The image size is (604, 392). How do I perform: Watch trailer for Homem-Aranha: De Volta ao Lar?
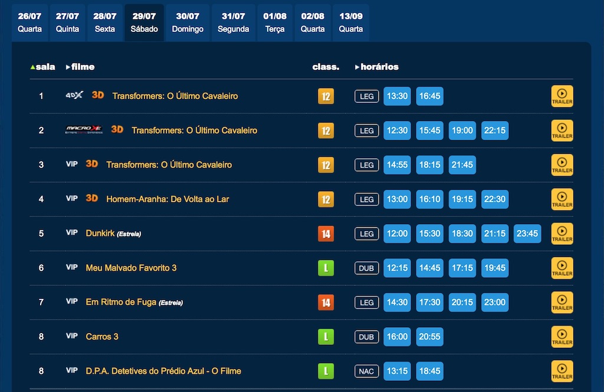(562, 199)
